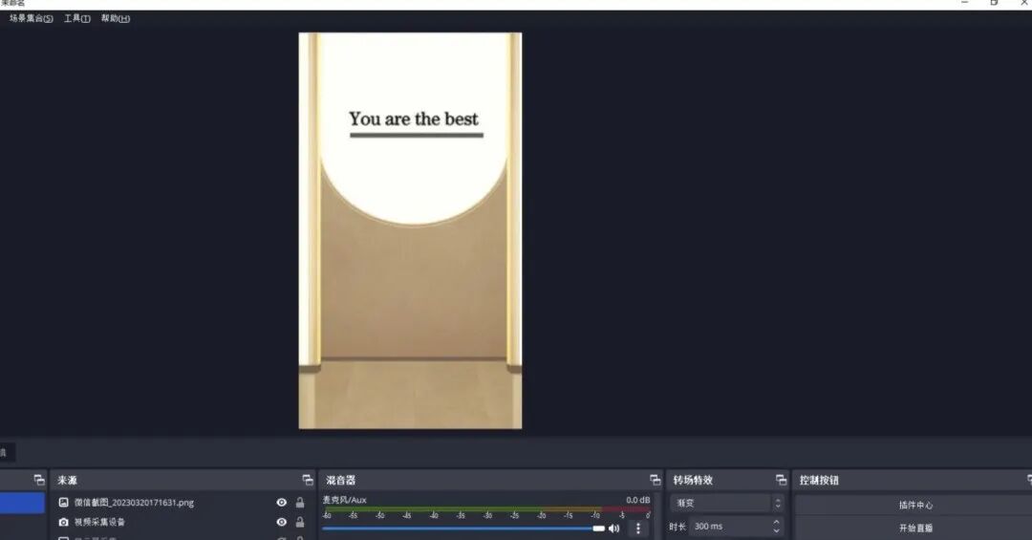Click the 麦克风/Aux audio level meter
Screen dimensions: 1032x540
point(486,509)
